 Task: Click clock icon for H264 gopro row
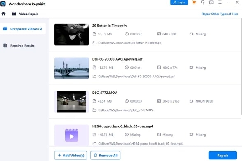(x=127, y=135)
